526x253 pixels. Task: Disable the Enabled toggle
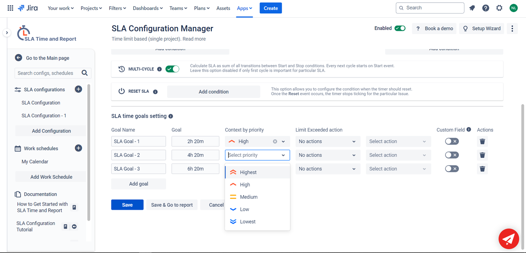click(400, 28)
